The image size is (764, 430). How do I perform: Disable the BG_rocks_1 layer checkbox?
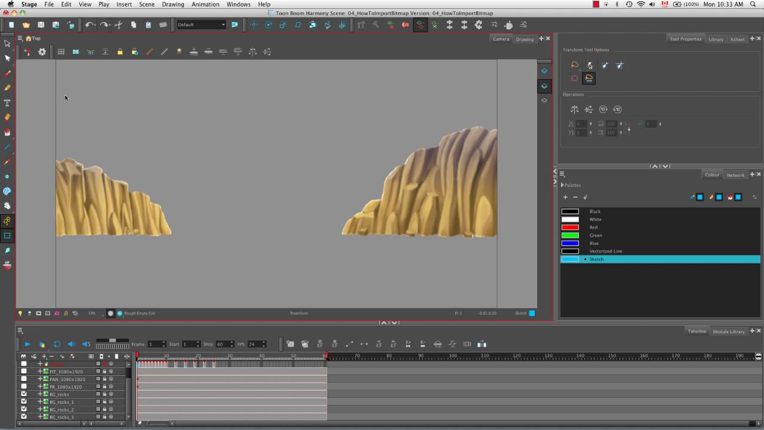pyautogui.click(x=24, y=402)
